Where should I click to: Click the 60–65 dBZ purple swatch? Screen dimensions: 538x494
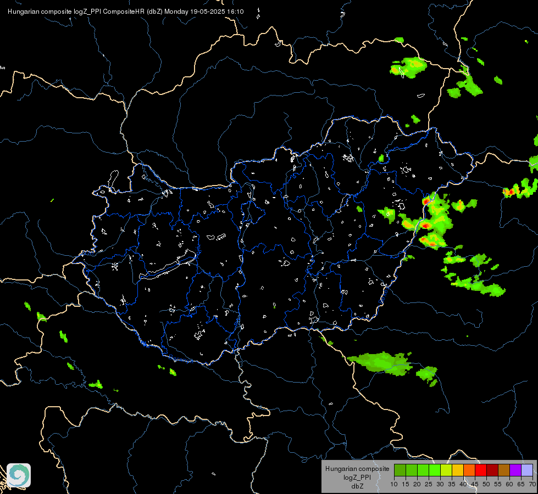tap(515, 470)
